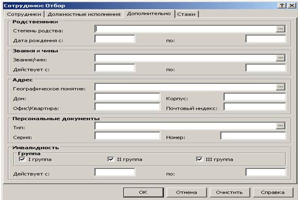Click the Корпус input field

tap(255, 97)
